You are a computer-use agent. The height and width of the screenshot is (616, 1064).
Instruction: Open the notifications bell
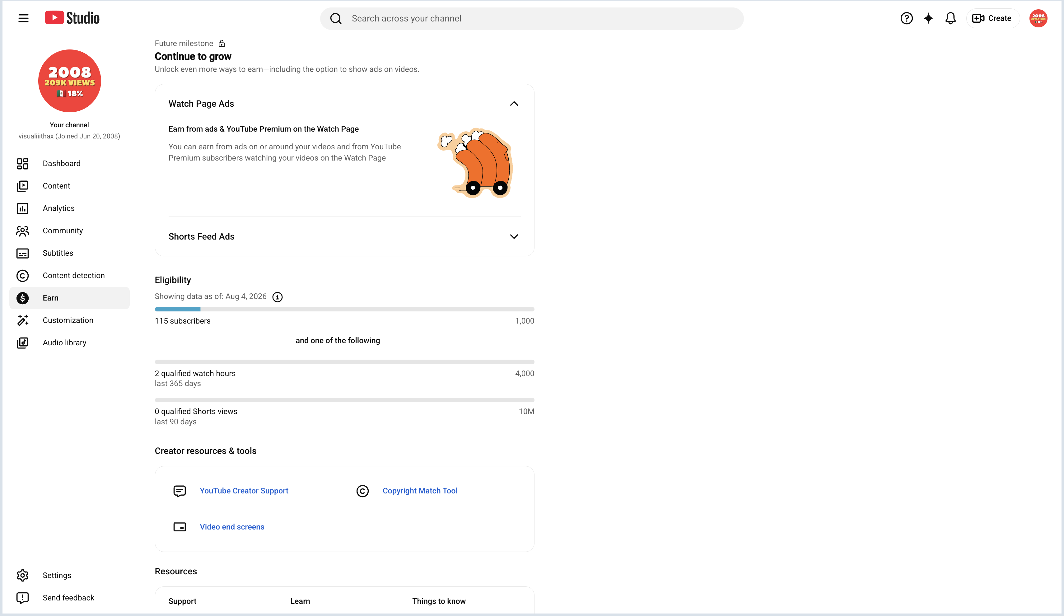point(950,18)
